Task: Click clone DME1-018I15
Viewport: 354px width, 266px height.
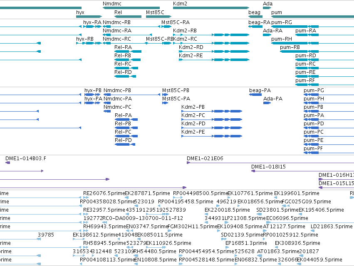Action: [268, 167]
